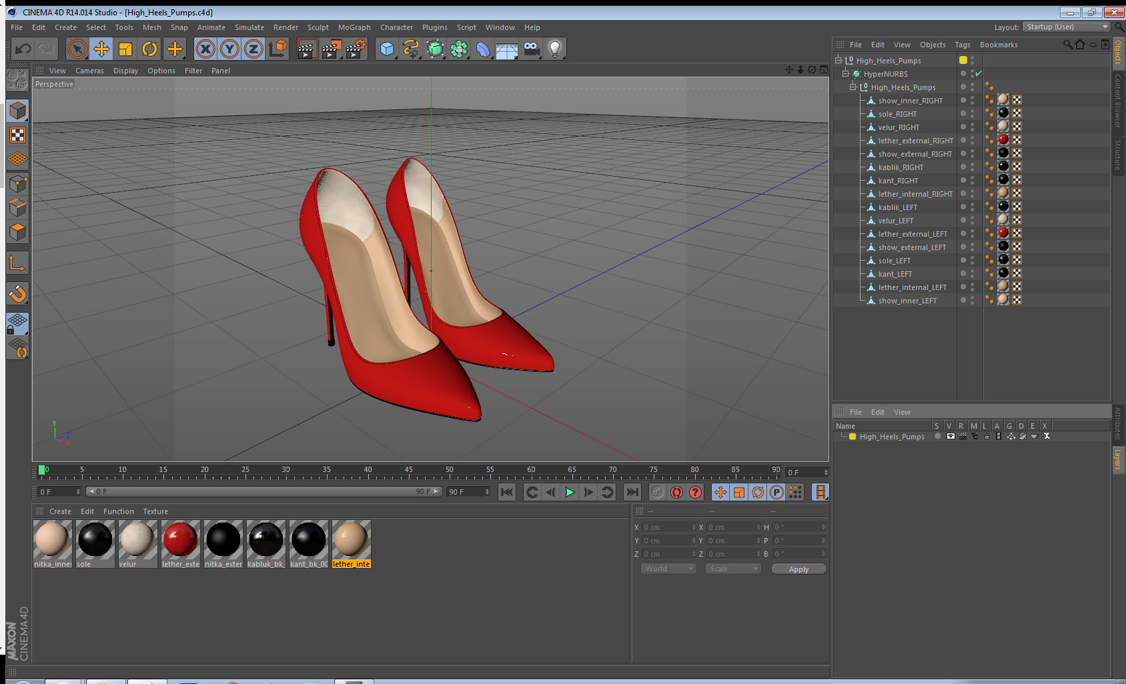
Task: Collapse the HyperNURBS tree node
Action: point(846,73)
